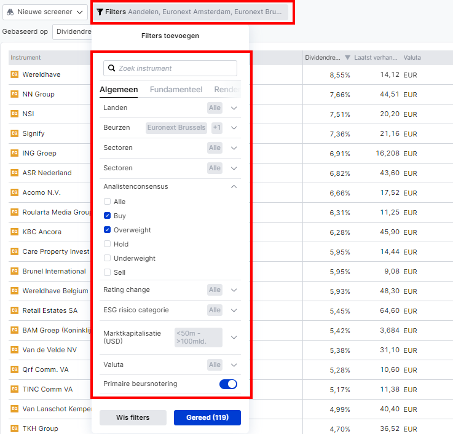453x434 pixels.
Task: Click the EQ icon next to Signify
Action: pos(15,133)
